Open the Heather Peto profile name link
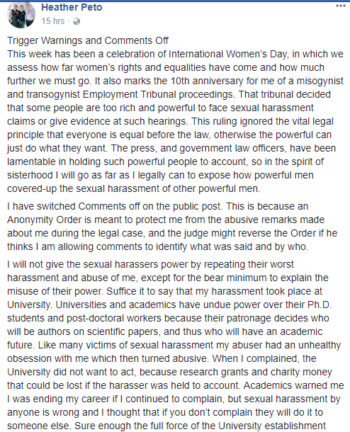Viewport: 350px width, 432px height. click(x=72, y=8)
